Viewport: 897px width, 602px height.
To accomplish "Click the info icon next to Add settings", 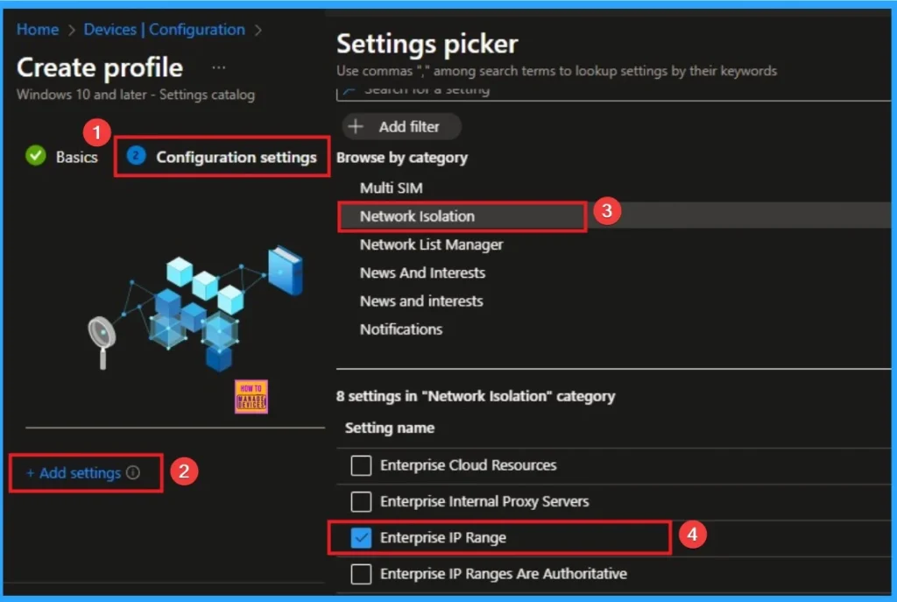I will coord(132,471).
